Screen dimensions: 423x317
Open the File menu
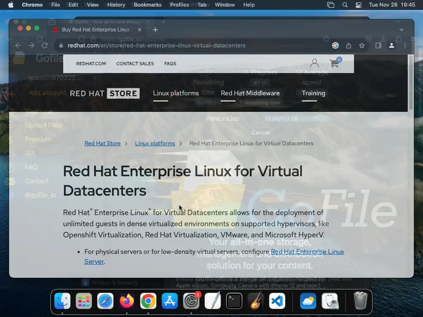click(56, 5)
